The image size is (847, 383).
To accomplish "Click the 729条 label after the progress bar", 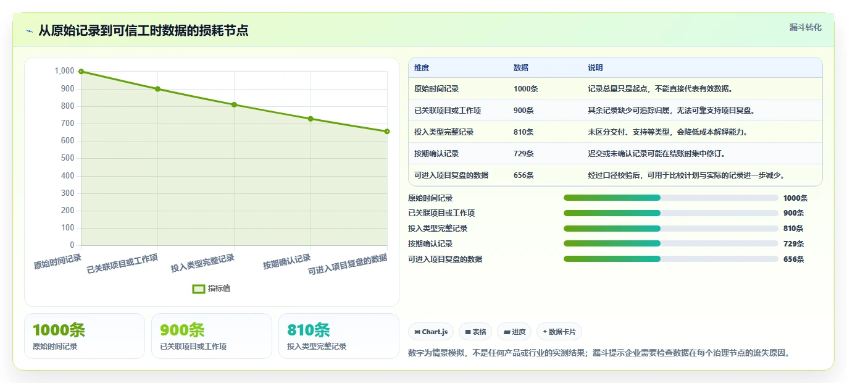I will (793, 244).
